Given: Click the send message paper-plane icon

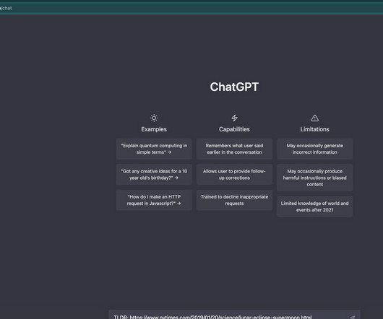Looking at the screenshot, I should tap(352, 317).
